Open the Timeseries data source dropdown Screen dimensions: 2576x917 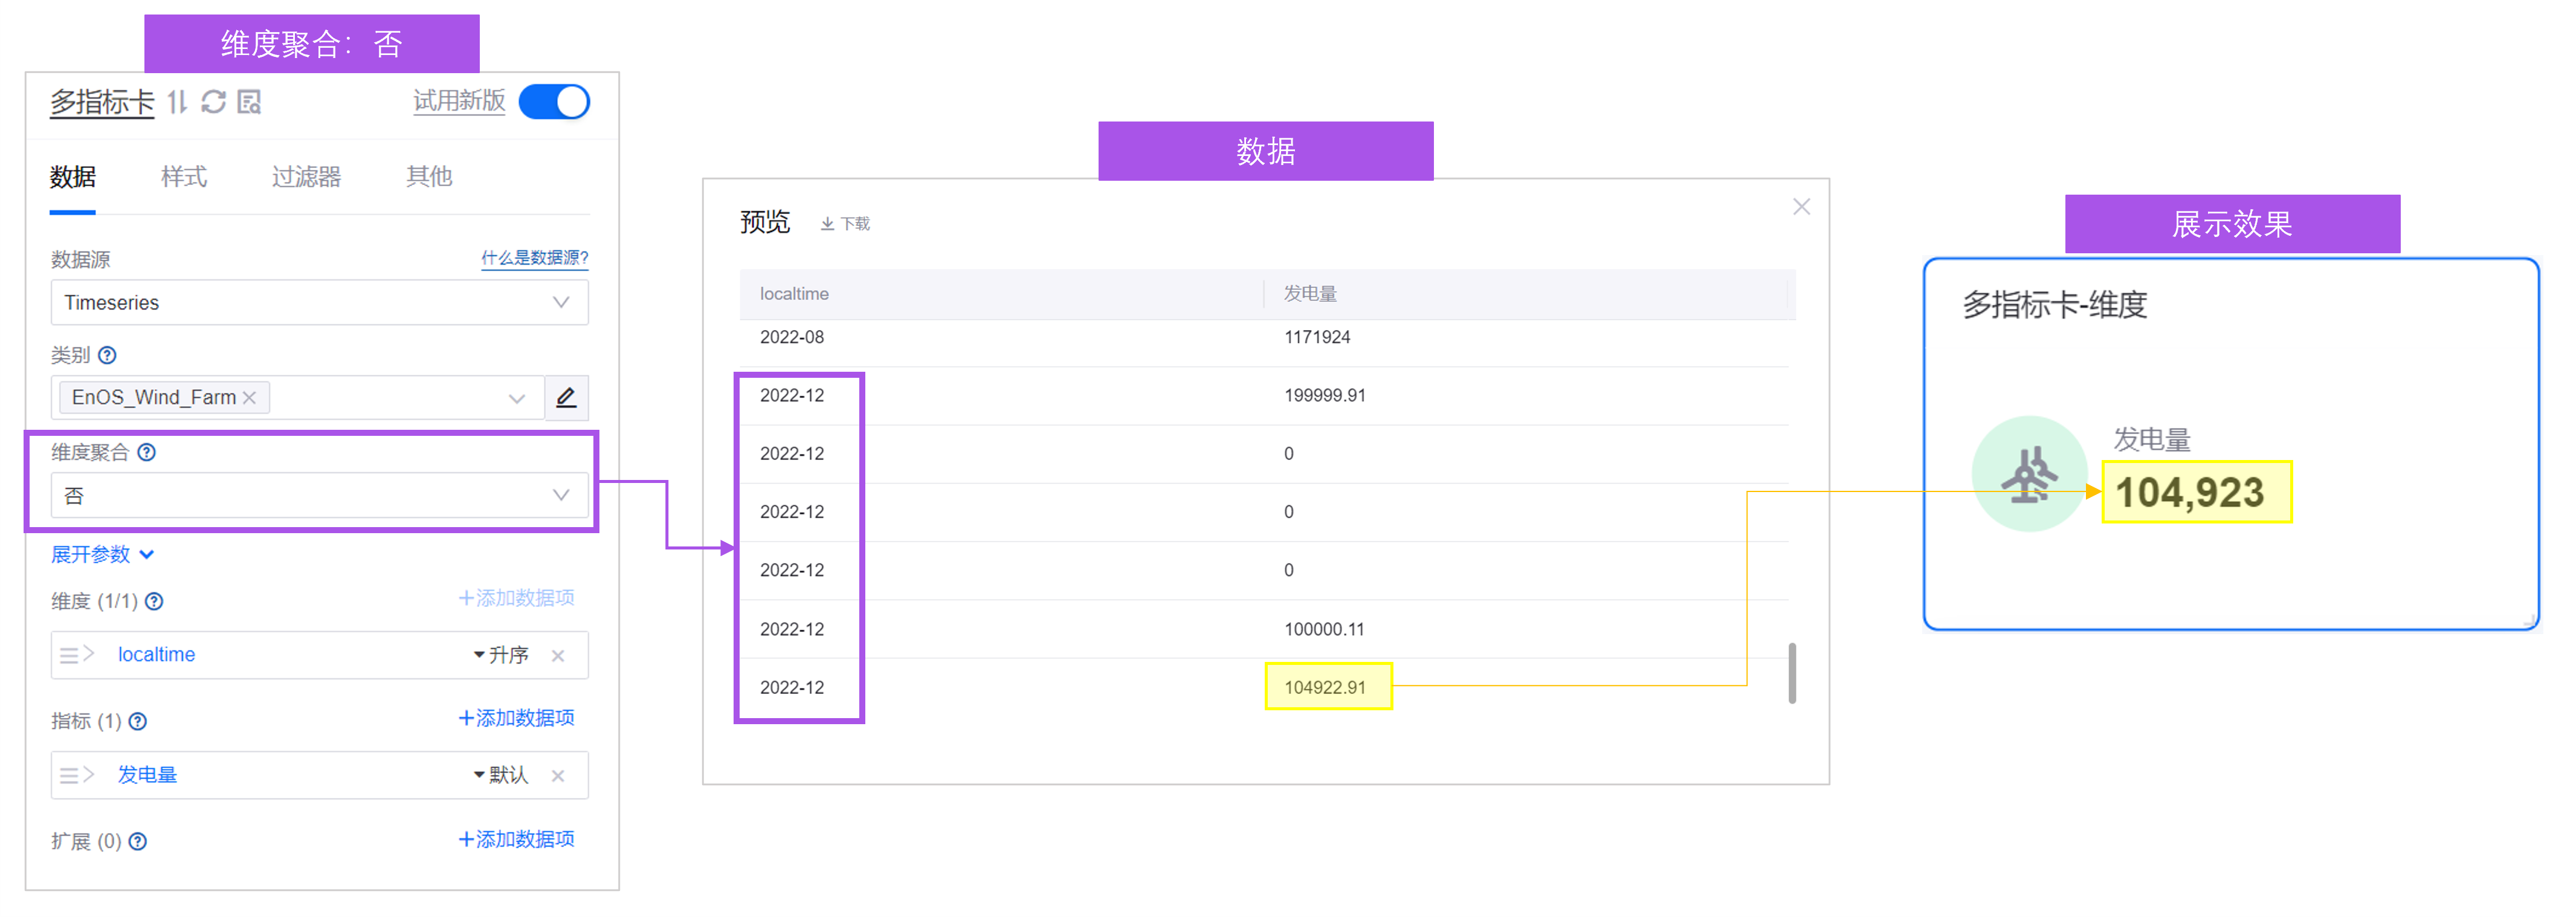[x=319, y=303]
